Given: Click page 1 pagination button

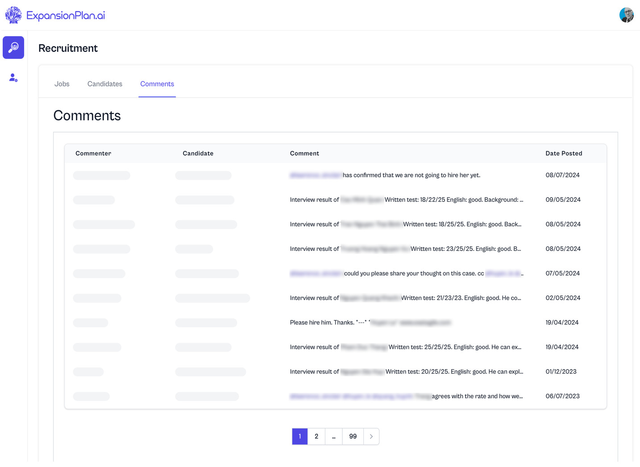Looking at the screenshot, I should [x=300, y=437].
